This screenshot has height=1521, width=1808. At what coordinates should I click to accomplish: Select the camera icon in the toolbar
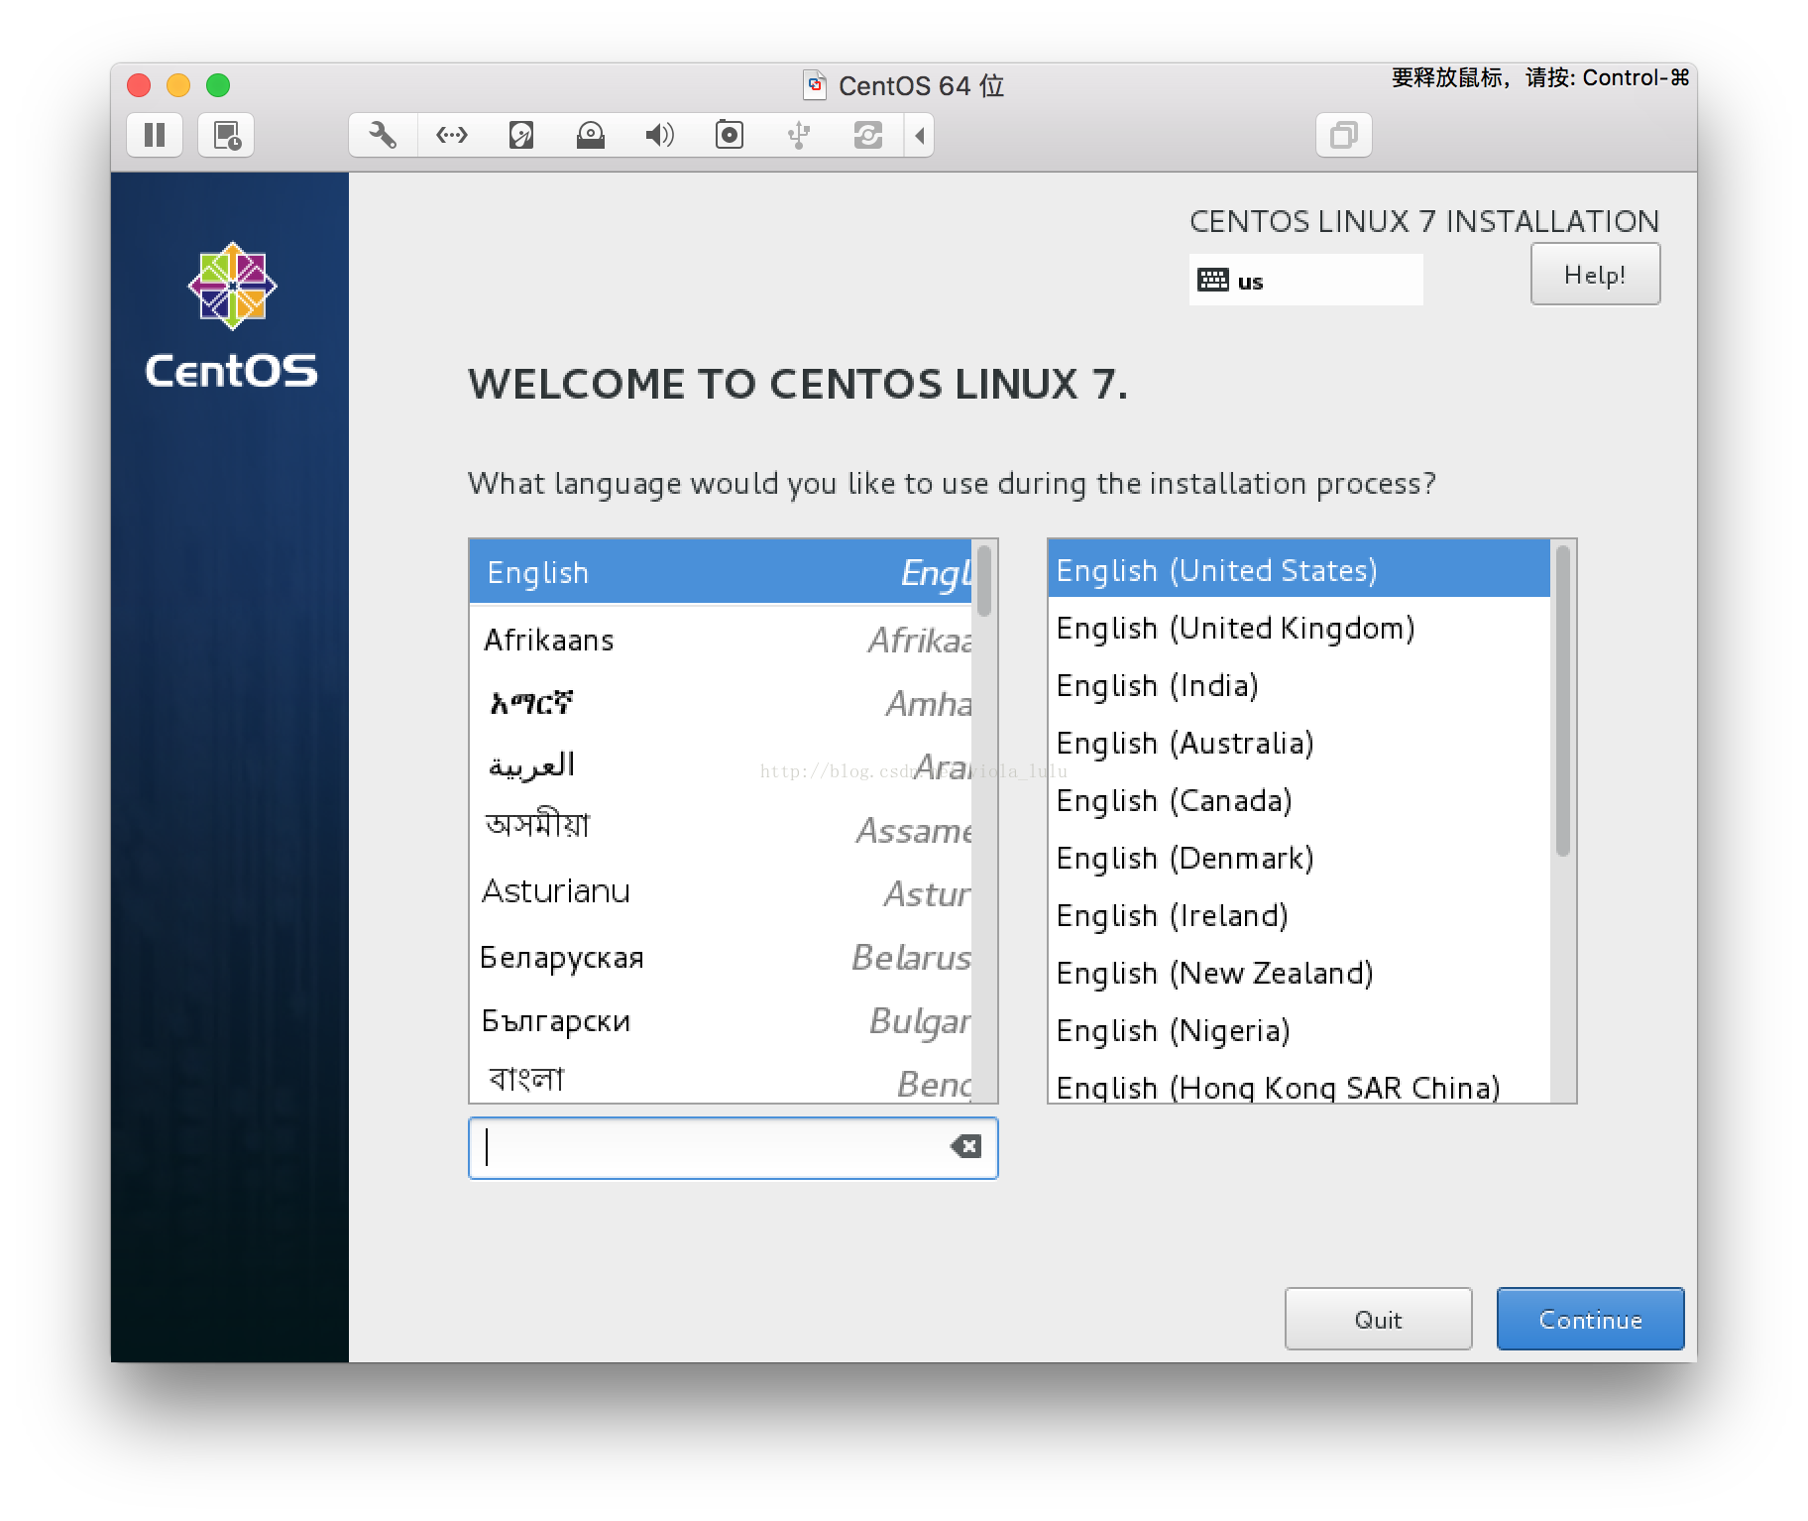(x=730, y=135)
